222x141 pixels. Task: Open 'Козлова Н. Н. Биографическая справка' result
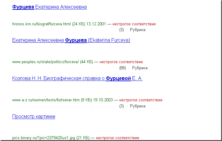tap(77, 78)
